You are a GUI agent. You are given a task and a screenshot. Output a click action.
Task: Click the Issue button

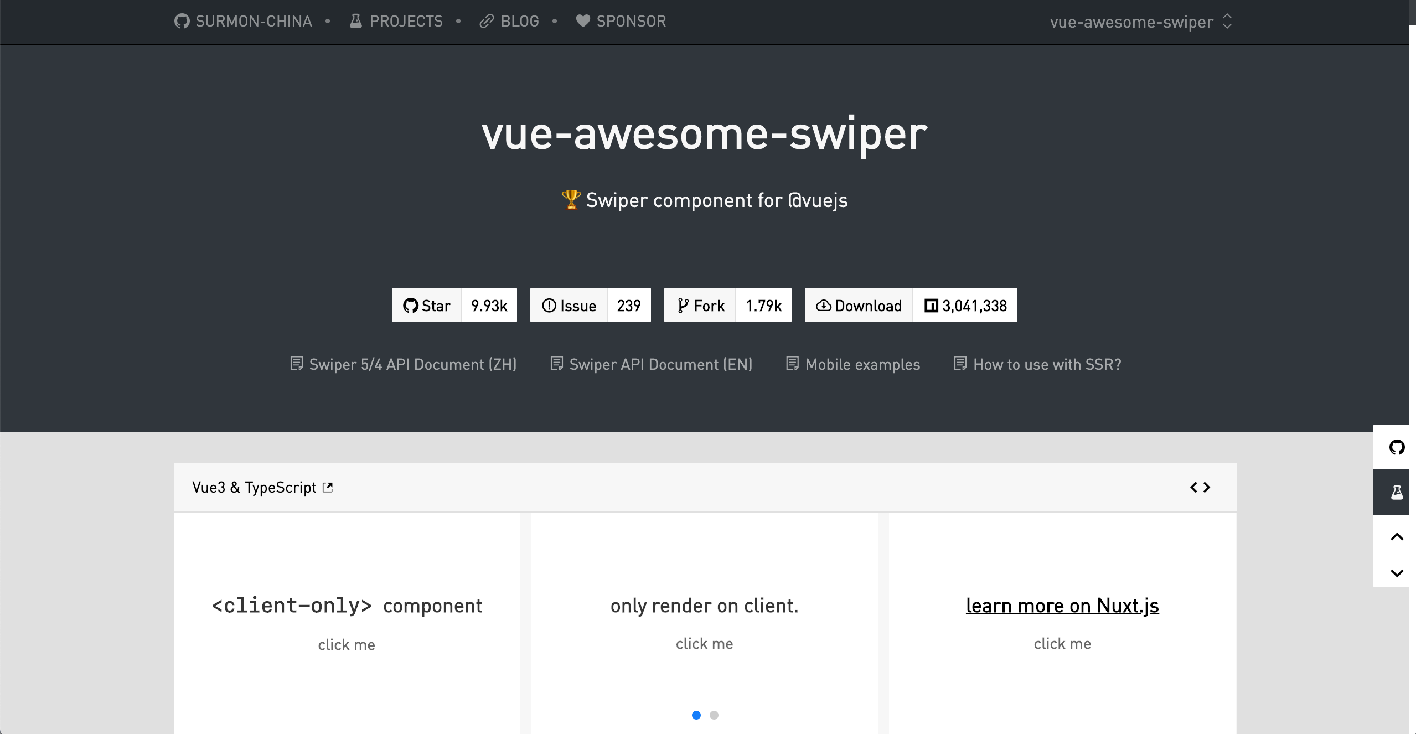pyautogui.click(x=569, y=305)
